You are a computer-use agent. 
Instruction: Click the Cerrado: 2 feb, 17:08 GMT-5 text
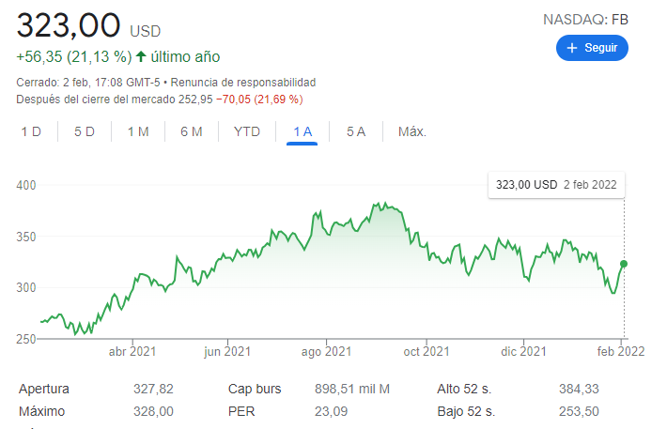coord(88,82)
